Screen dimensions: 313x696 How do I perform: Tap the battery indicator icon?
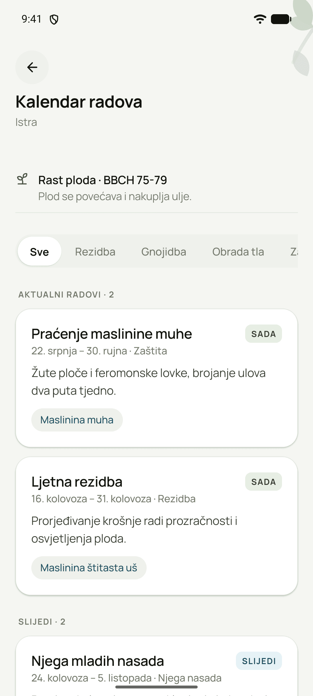[x=281, y=19]
